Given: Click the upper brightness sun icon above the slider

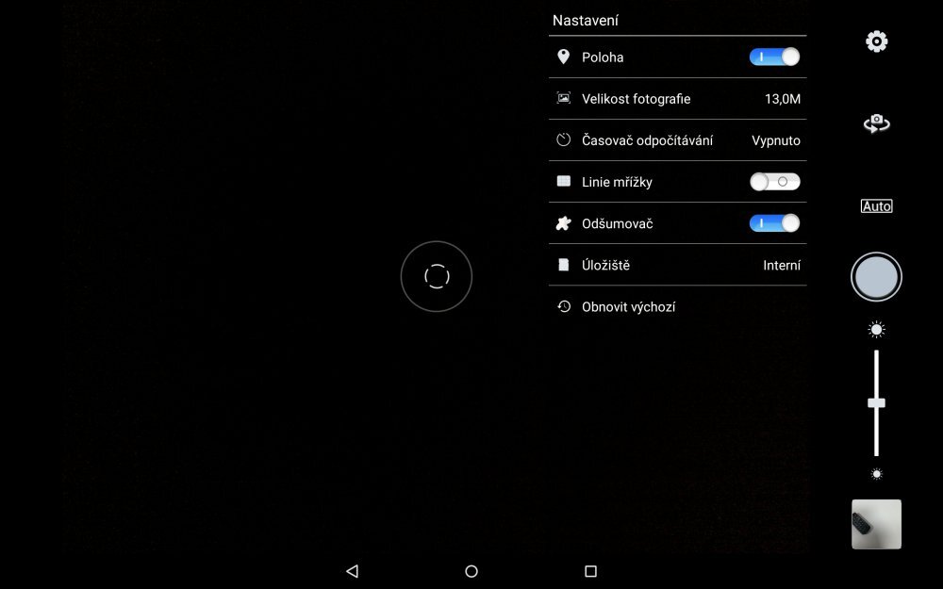Looking at the screenshot, I should pos(876,329).
